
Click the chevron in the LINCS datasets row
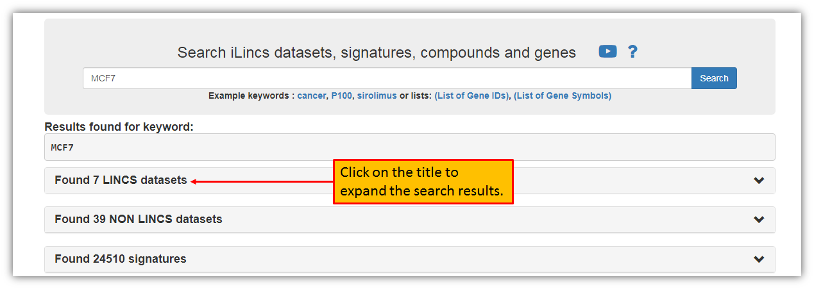coord(759,181)
